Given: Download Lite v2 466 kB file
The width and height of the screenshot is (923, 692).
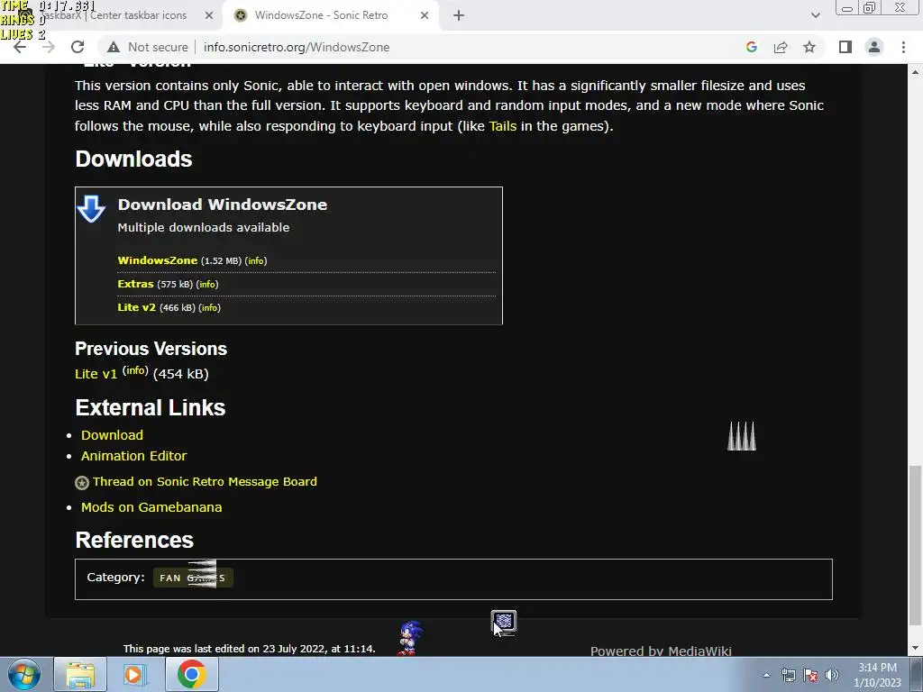Looking at the screenshot, I should (x=137, y=307).
